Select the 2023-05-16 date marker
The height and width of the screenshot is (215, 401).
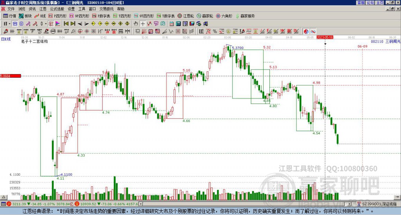click(x=325, y=37)
